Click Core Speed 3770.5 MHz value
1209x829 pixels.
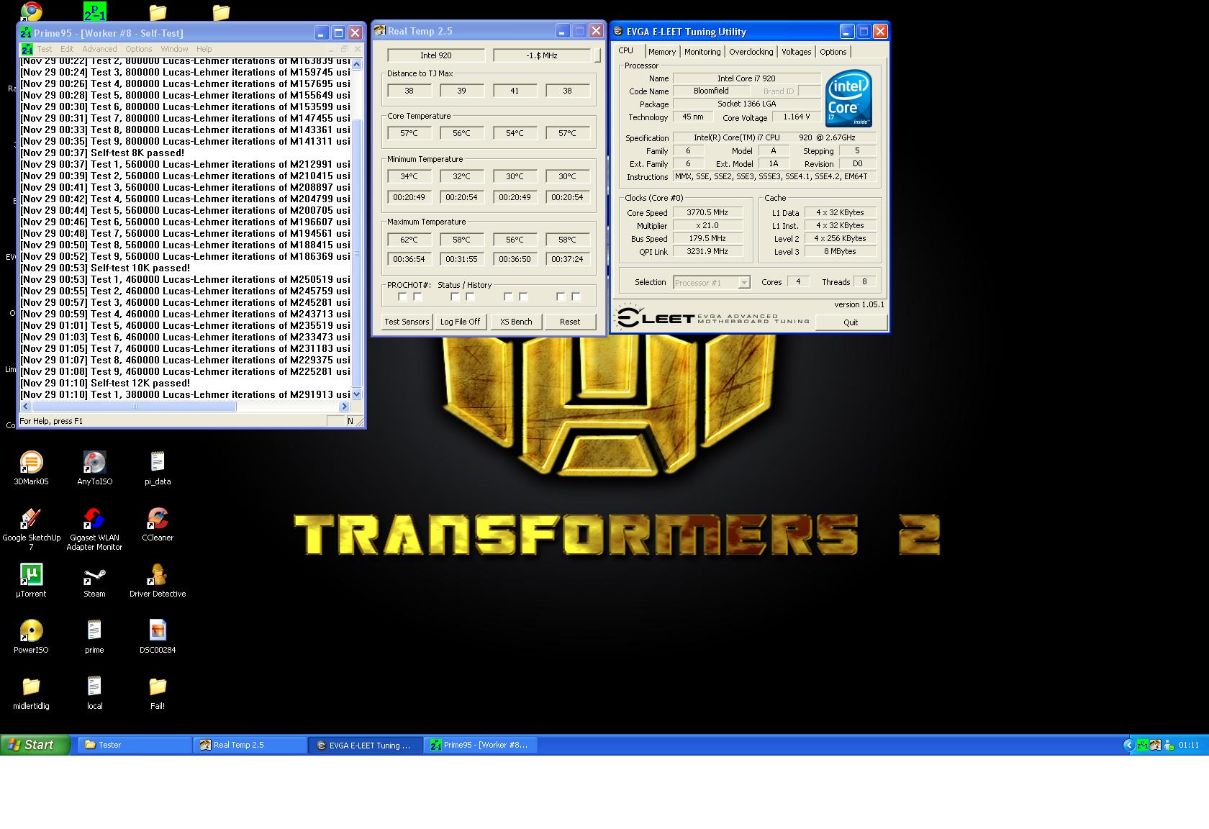(707, 212)
